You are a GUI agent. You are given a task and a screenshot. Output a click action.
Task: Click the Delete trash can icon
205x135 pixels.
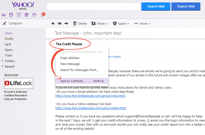75,23
